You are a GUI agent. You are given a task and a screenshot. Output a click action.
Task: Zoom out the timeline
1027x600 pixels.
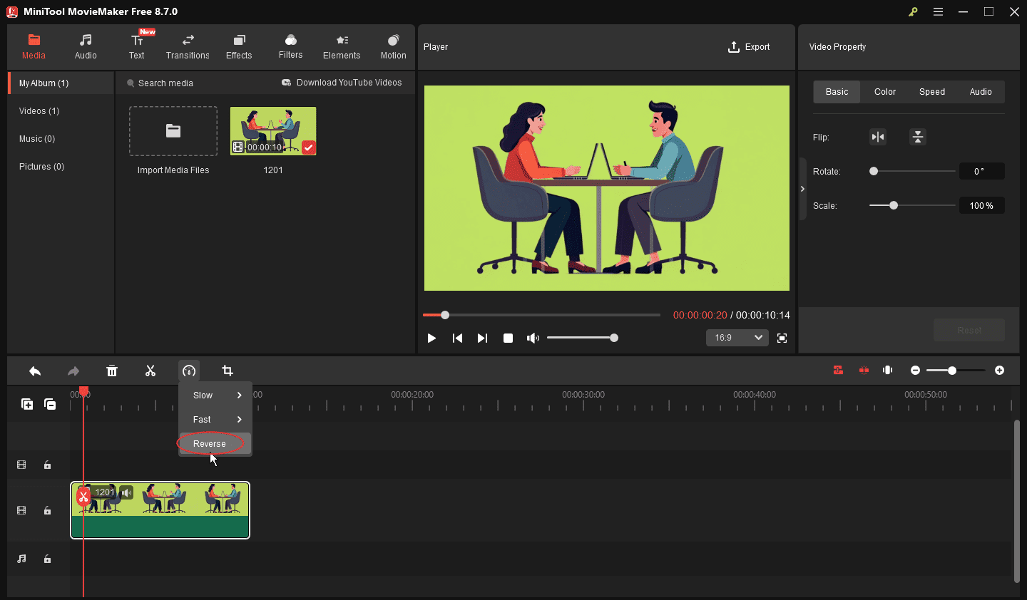pyautogui.click(x=915, y=371)
